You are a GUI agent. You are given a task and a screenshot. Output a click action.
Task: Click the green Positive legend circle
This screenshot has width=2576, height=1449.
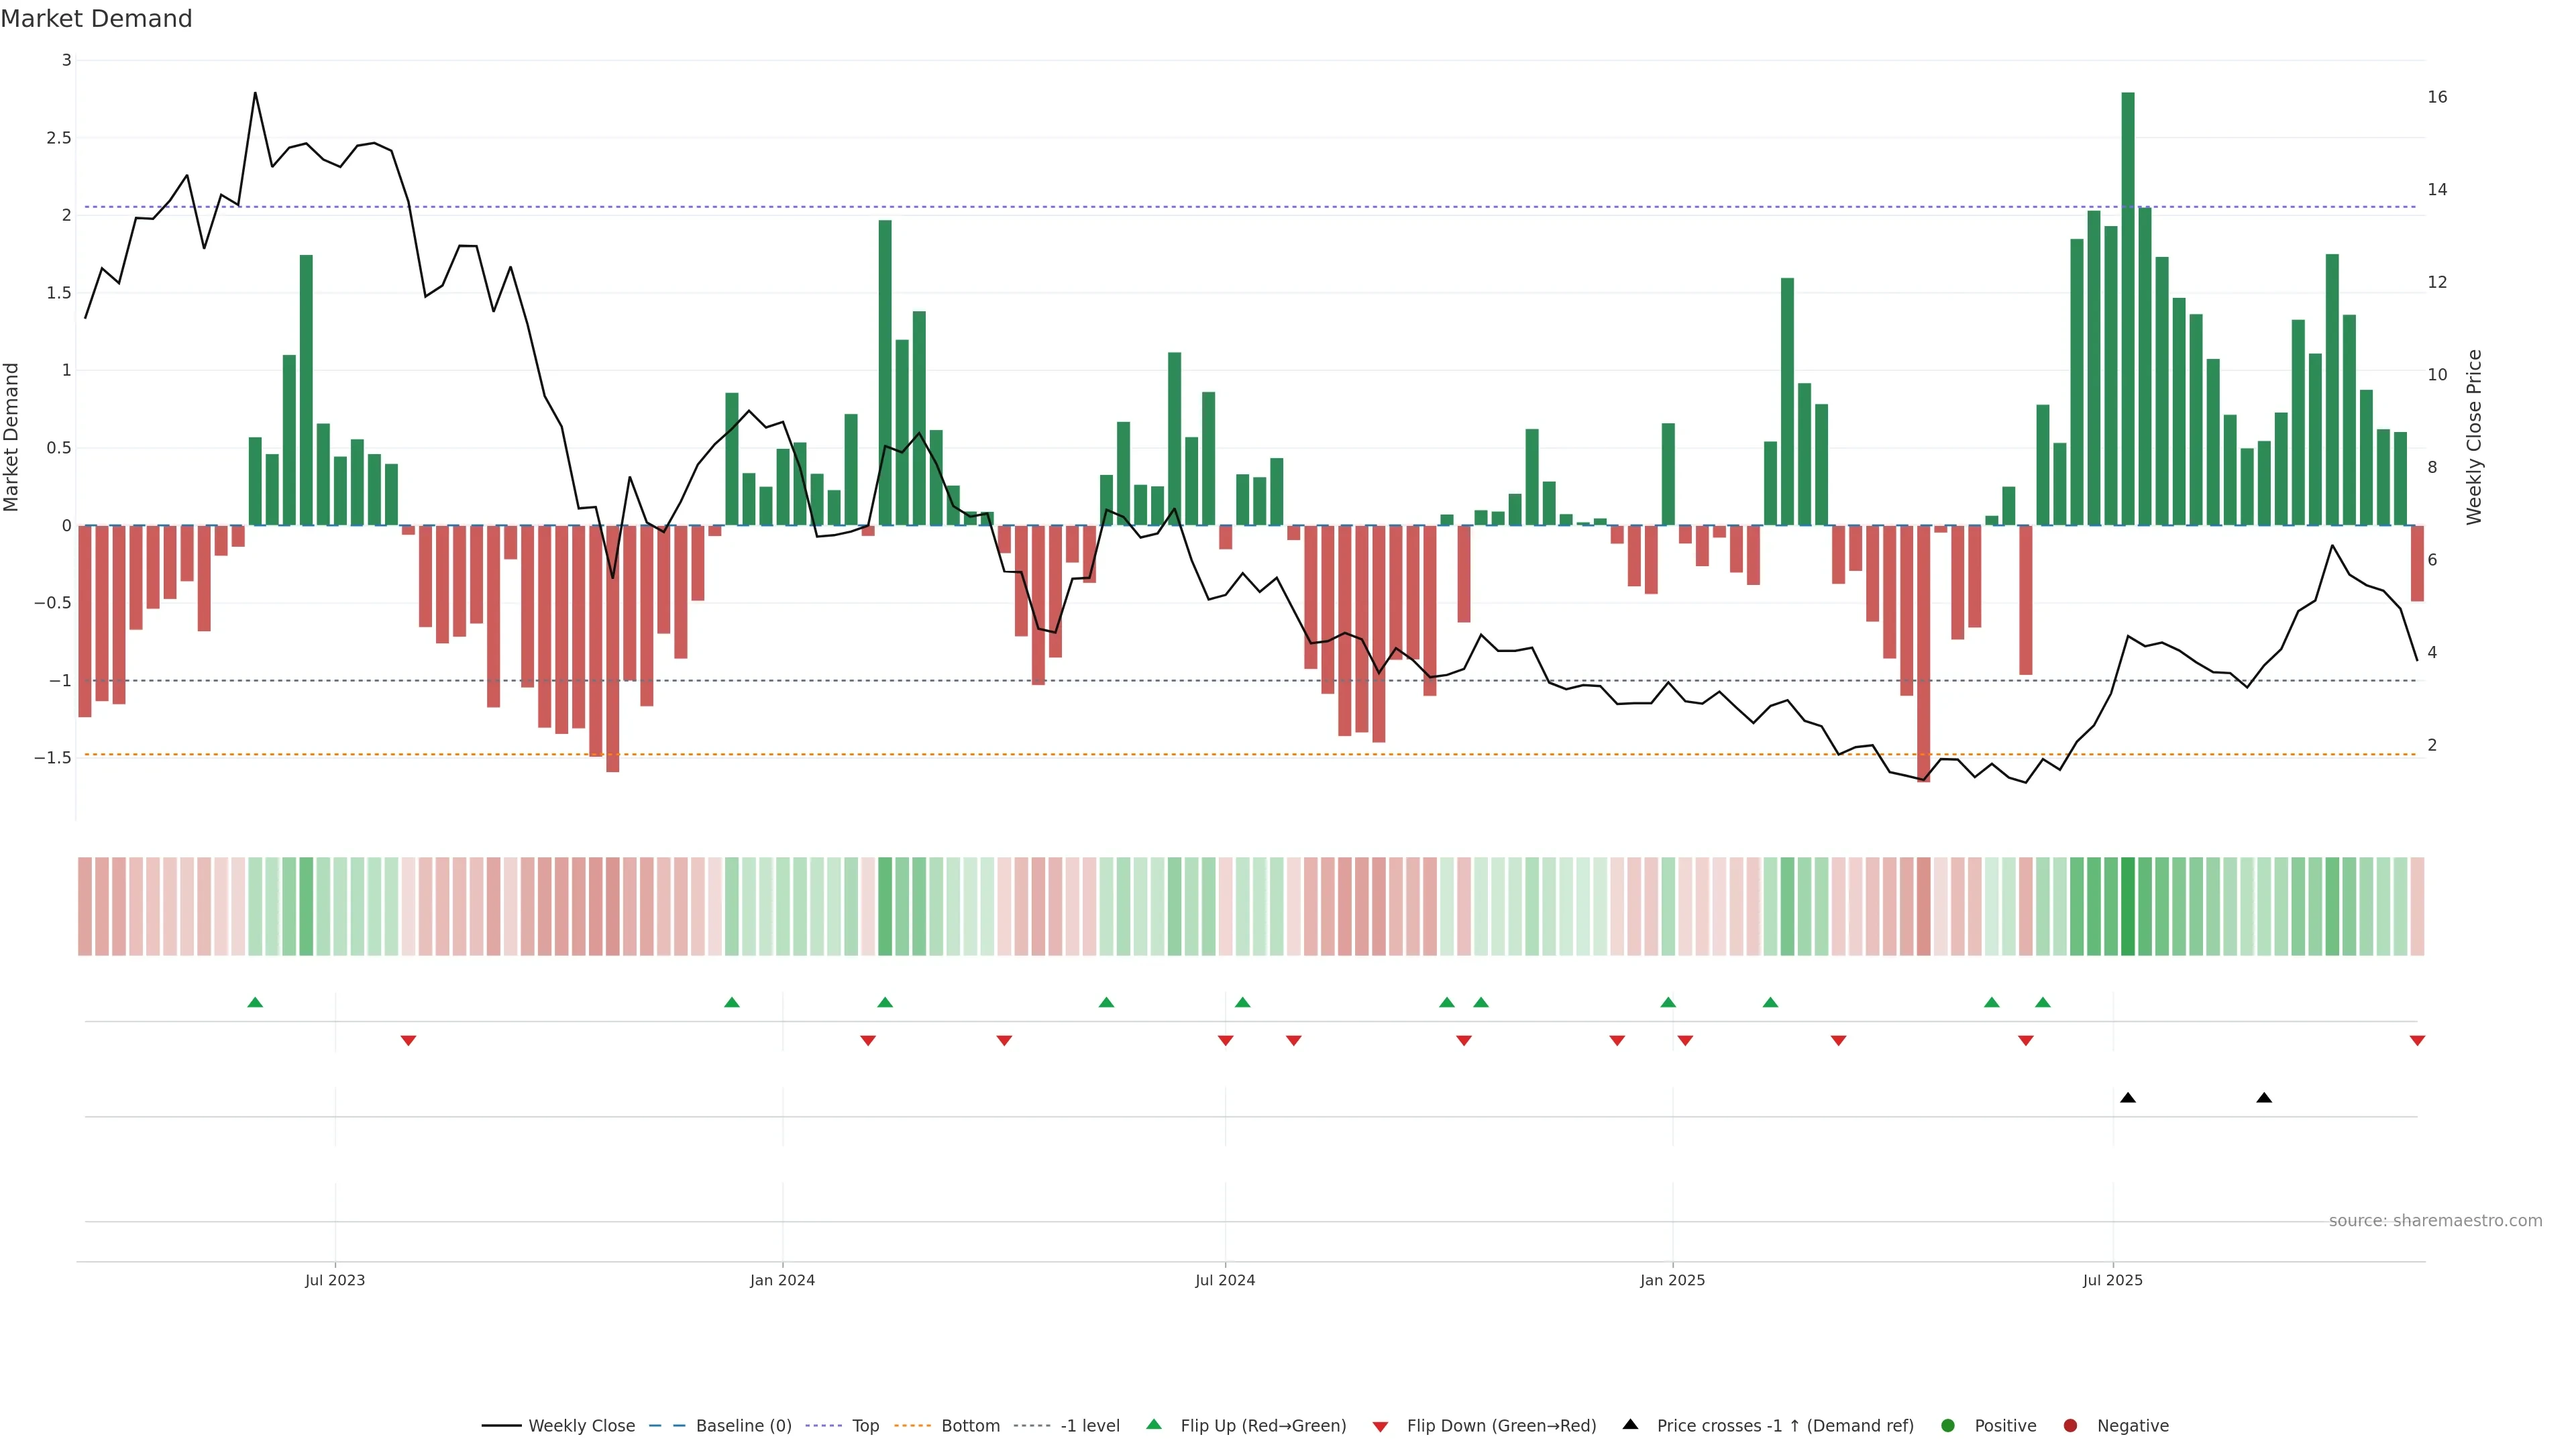1947,1426
